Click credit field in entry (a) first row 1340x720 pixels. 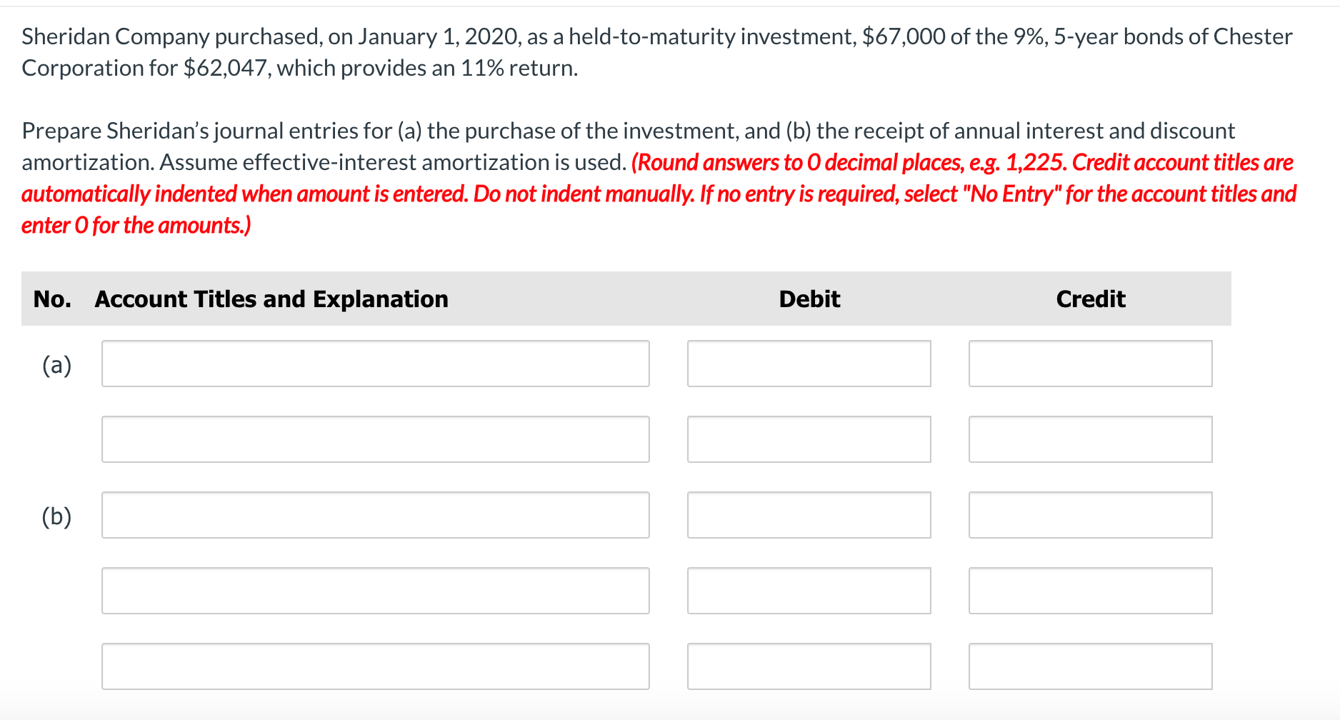click(1090, 364)
